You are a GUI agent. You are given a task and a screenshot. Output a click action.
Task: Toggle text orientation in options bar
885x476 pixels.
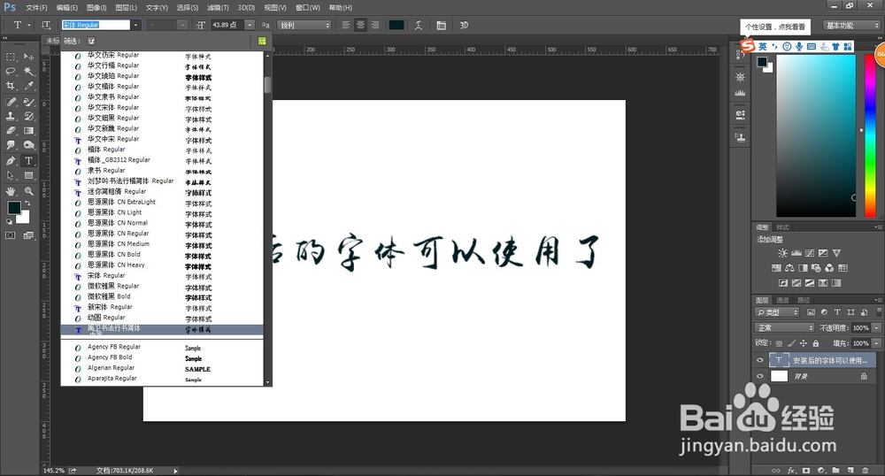pyautogui.click(x=46, y=25)
